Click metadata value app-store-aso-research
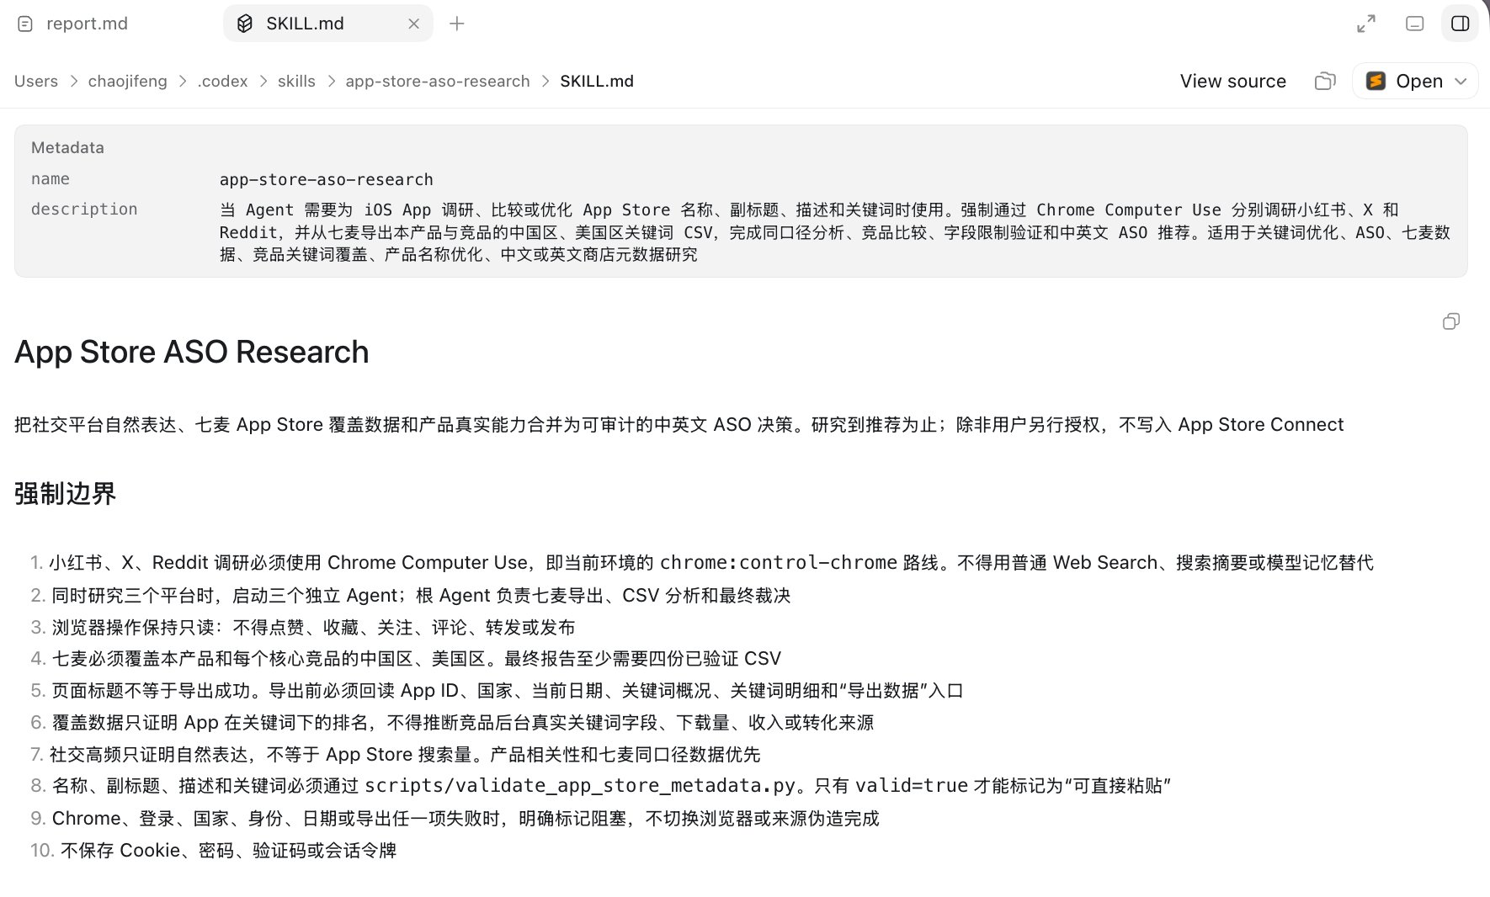The width and height of the screenshot is (1490, 897). pos(327,179)
